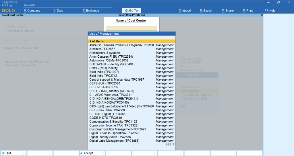The image size is (294, 156).
Task: Type in the Name of Cost Centre field
Action: (131, 29)
